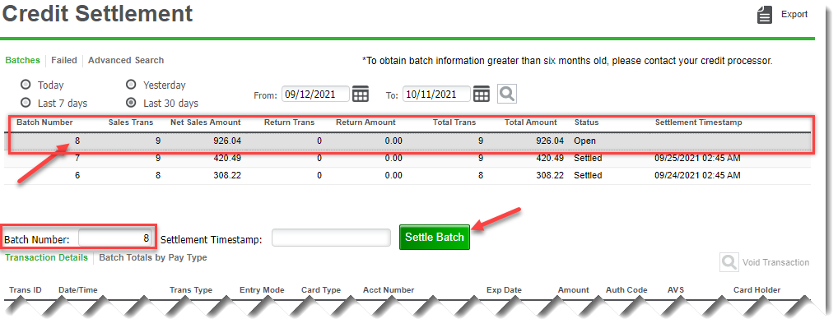
Task: Switch to the Batches tab
Action: point(22,60)
